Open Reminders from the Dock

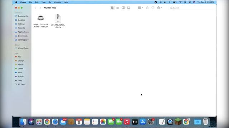coord(95,122)
